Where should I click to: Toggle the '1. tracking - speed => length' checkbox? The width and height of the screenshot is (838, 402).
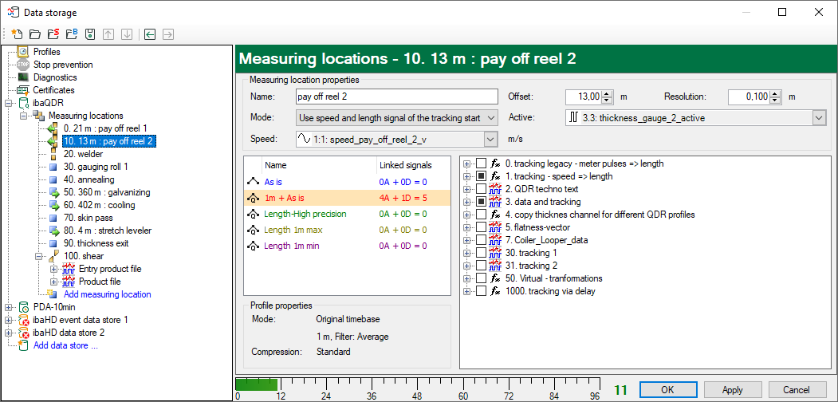[481, 175]
